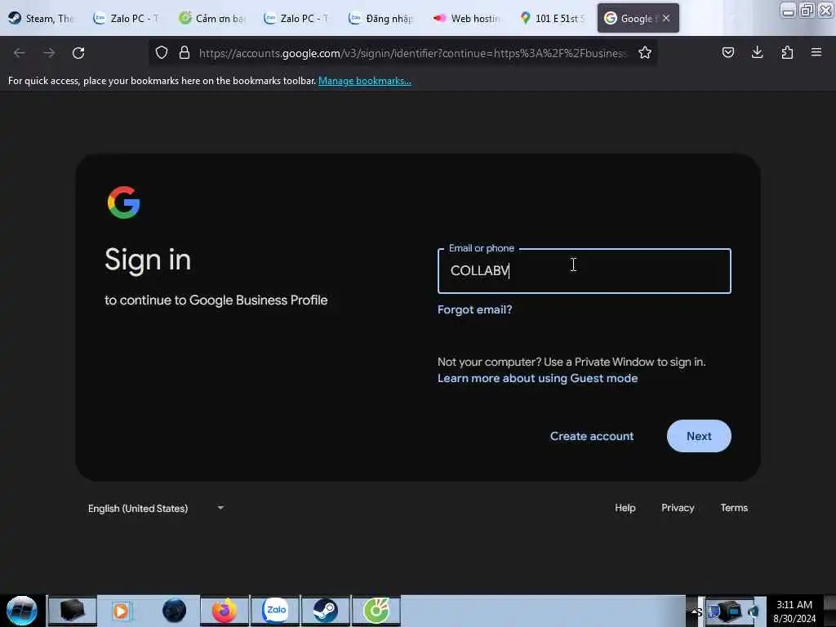
Task: Open the Privacy link
Action: click(678, 508)
